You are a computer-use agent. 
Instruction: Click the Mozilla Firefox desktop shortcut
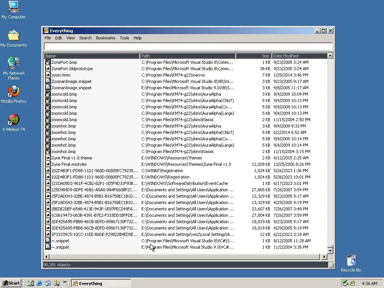coord(14,91)
